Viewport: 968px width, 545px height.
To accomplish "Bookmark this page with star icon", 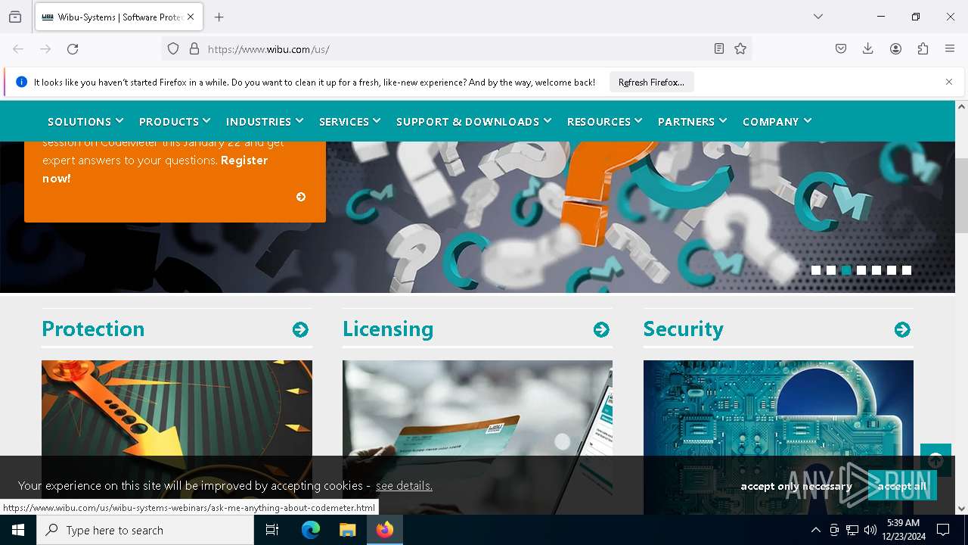I will [740, 49].
